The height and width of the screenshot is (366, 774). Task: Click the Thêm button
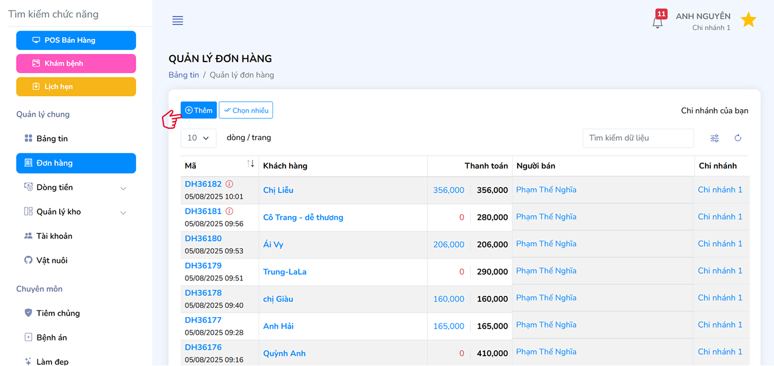(199, 110)
